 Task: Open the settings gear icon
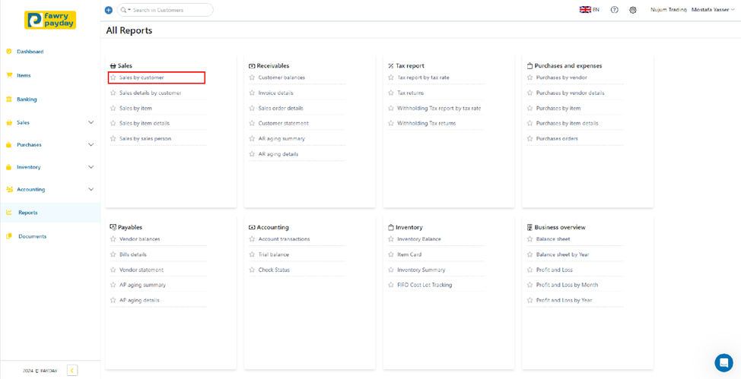tap(632, 10)
